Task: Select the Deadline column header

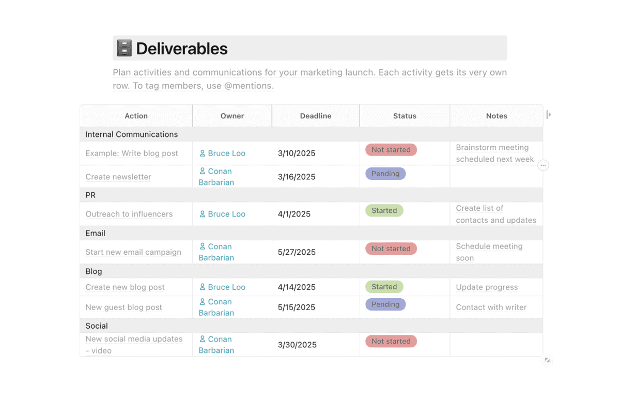Action: tap(316, 116)
